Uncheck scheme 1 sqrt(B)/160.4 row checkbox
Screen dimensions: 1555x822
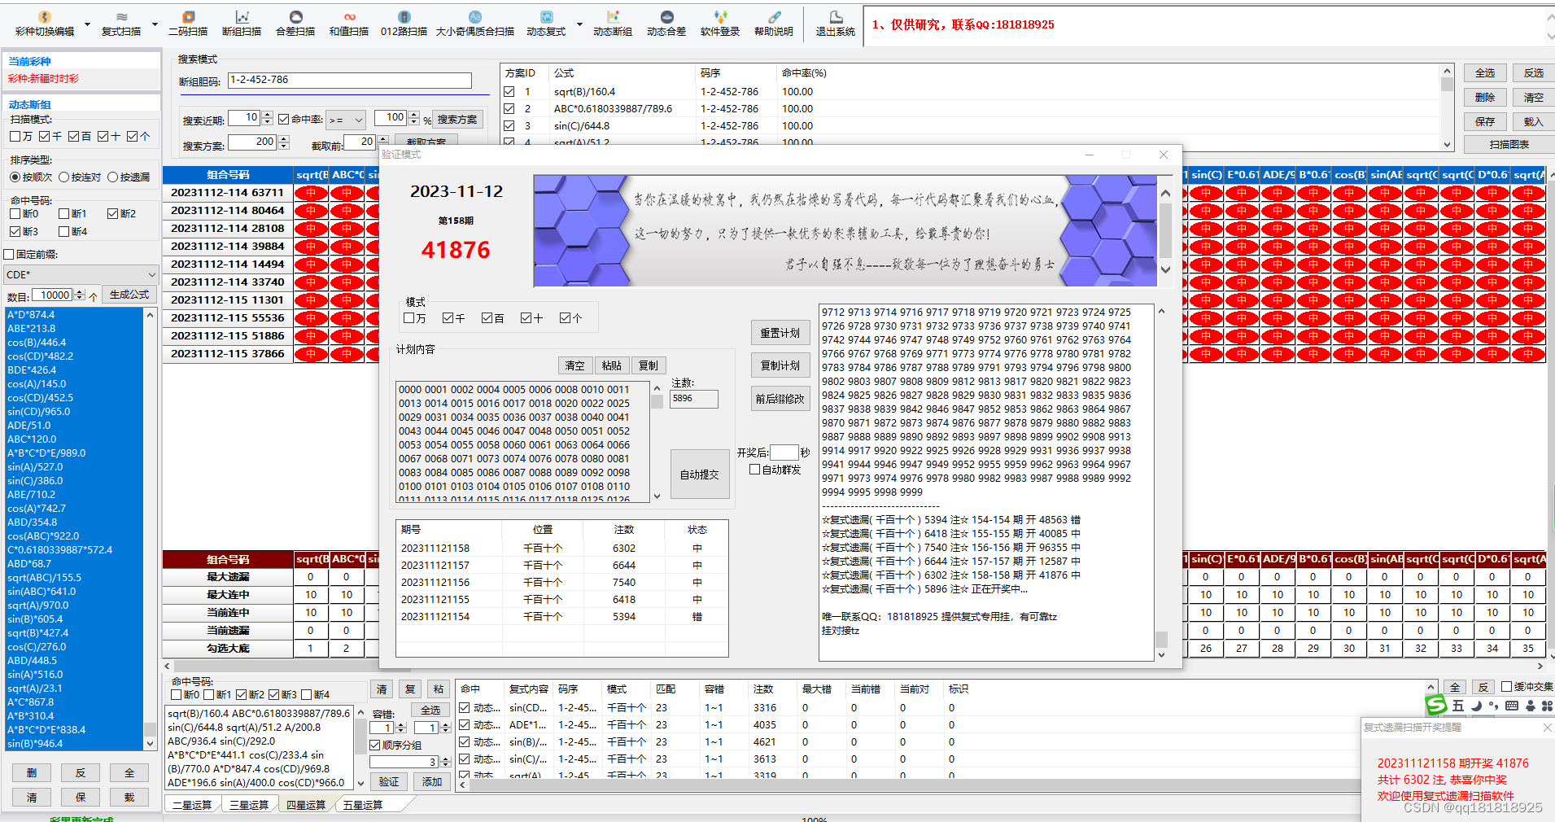tap(509, 92)
